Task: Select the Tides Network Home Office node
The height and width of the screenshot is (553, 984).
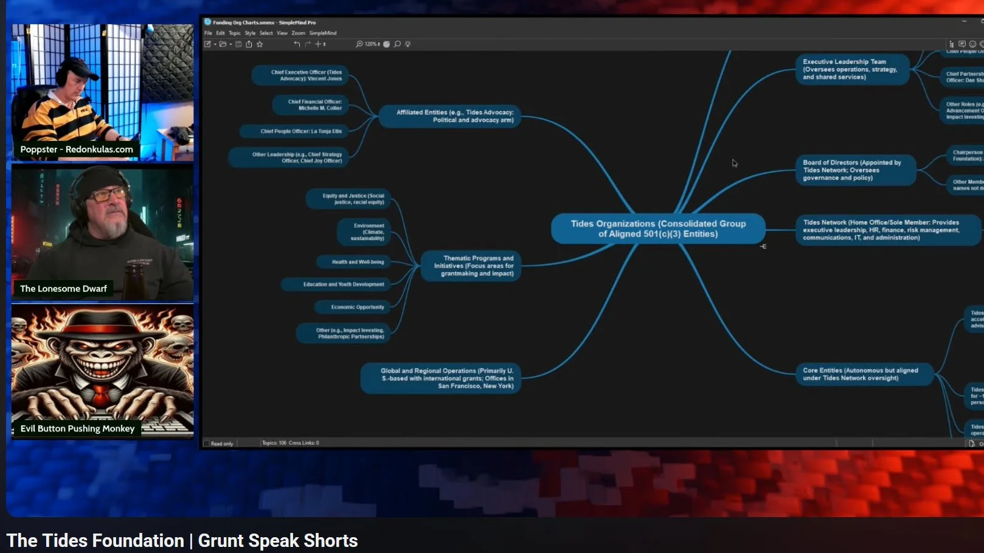Action: click(x=888, y=230)
